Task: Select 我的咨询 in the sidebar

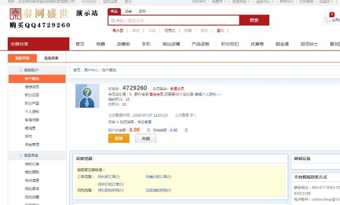Action: (x=32, y=189)
